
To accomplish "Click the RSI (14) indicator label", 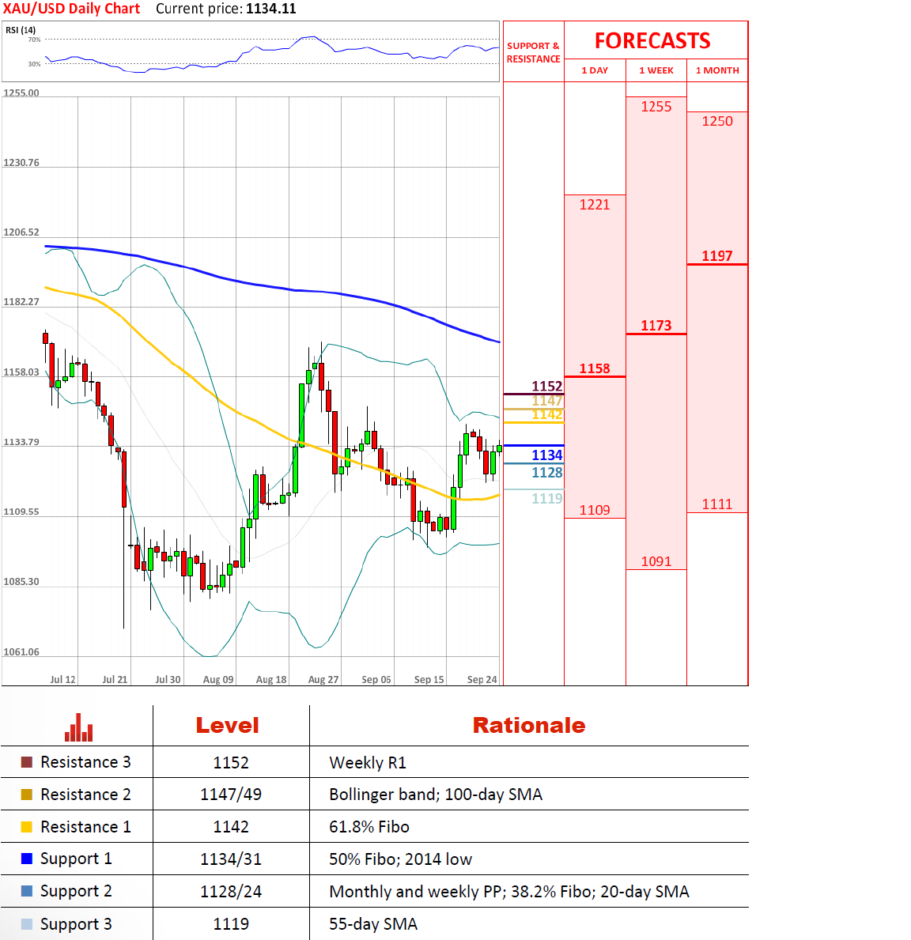I will [x=21, y=30].
